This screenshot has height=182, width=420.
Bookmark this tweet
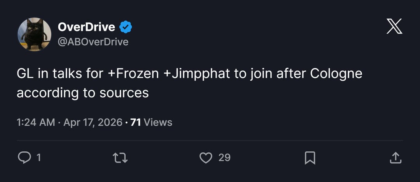coord(310,157)
